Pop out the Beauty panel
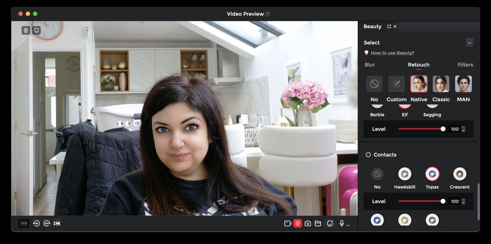The height and width of the screenshot is (244, 491). [389, 27]
